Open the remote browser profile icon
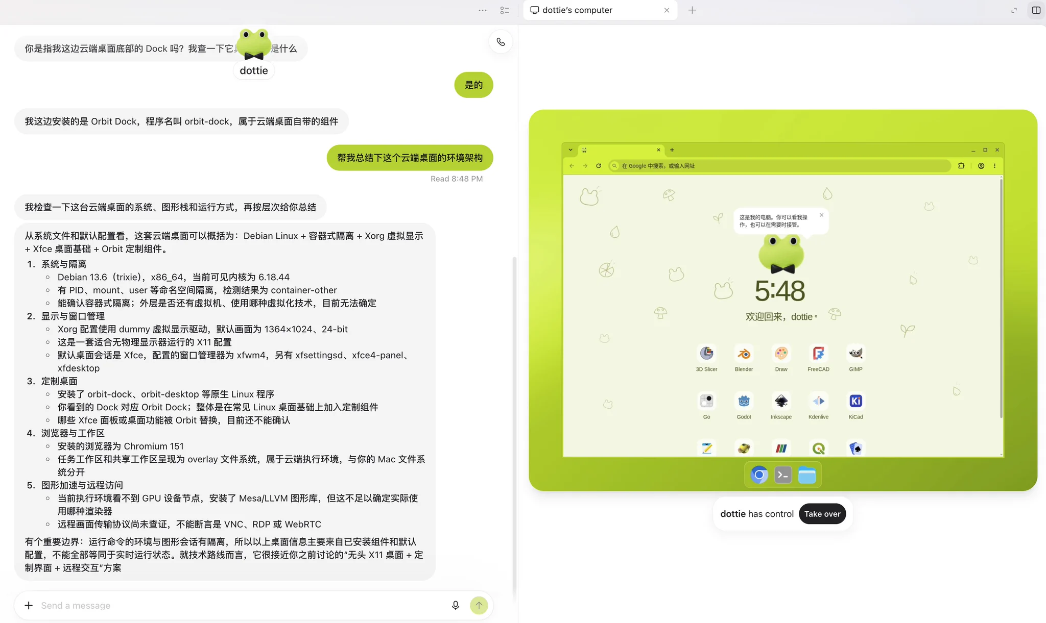The width and height of the screenshot is (1046, 623). (981, 166)
